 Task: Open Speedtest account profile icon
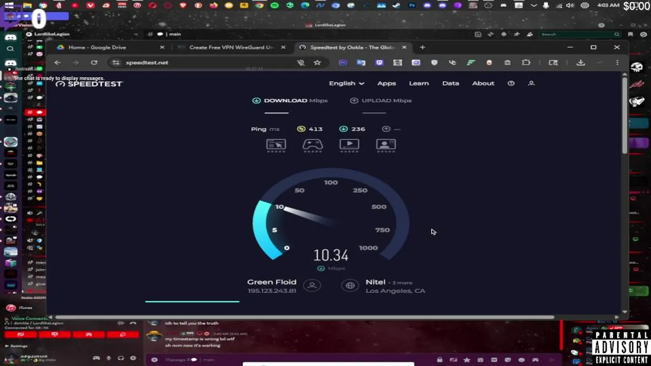(531, 83)
